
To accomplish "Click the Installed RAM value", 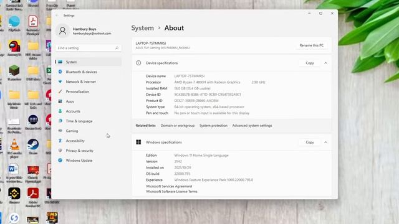I will (x=193, y=88).
